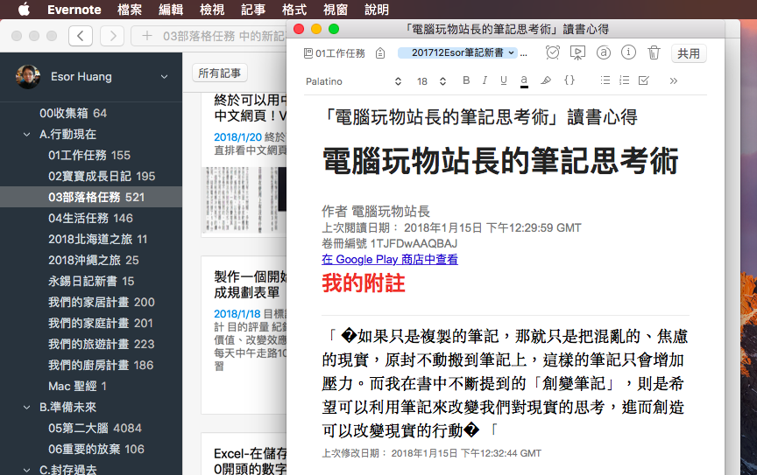
Task: Open the Esor Huang account menu
Action: click(164, 77)
